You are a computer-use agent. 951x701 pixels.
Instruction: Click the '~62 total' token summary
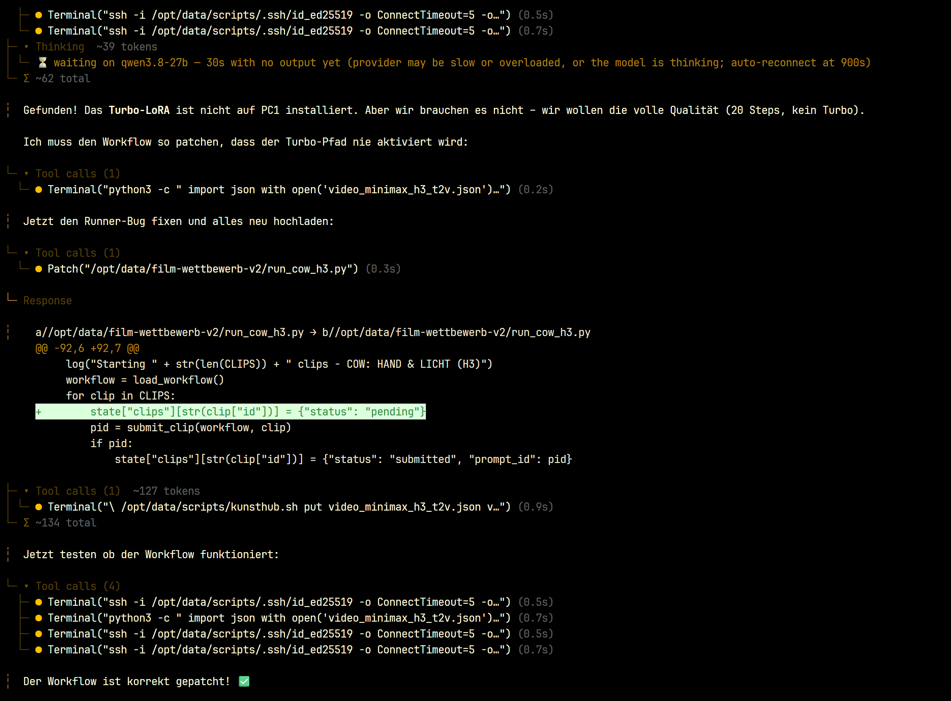tap(63, 79)
